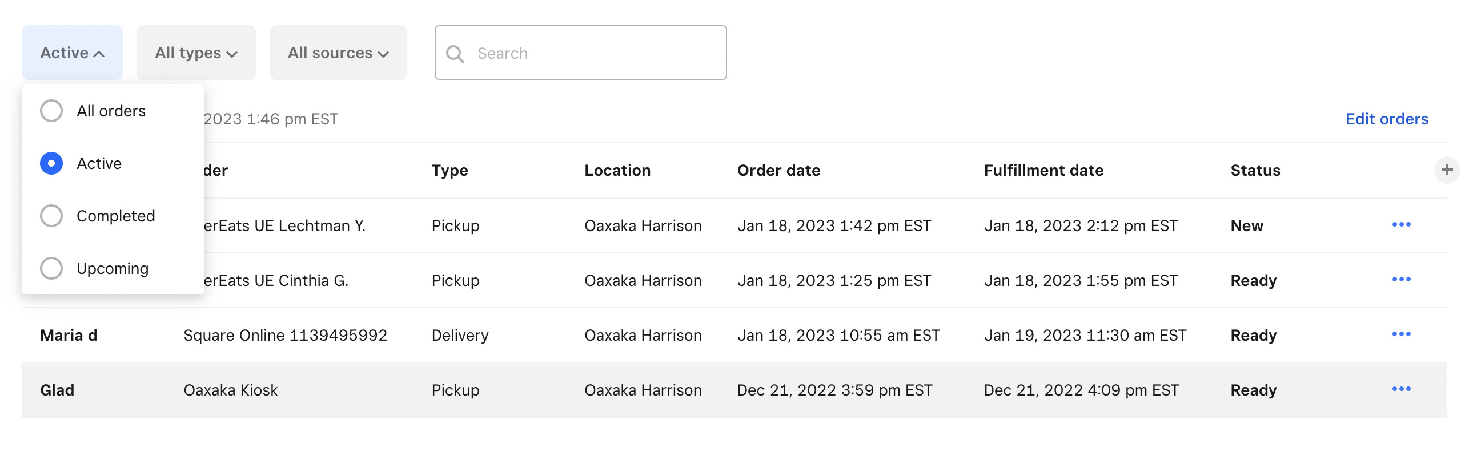Click the Status column header
Viewport: 1469px width, 460px height.
(1255, 171)
